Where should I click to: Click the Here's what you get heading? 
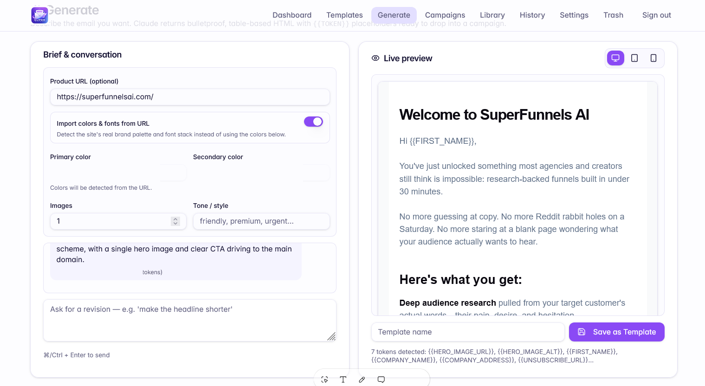pyautogui.click(x=461, y=280)
